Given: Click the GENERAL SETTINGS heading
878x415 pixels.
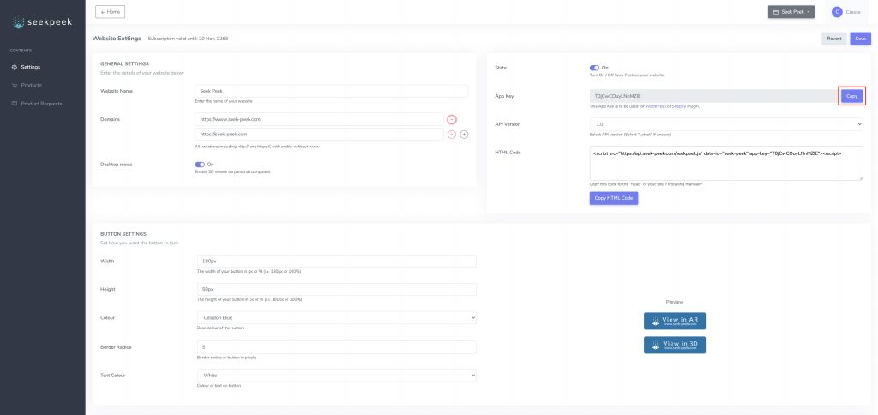Looking at the screenshot, I should [124, 63].
